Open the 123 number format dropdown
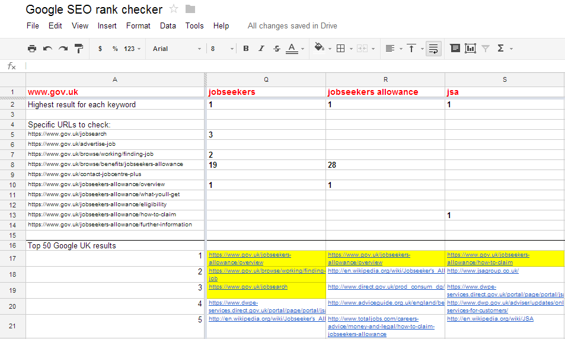 click(x=132, y=49)
